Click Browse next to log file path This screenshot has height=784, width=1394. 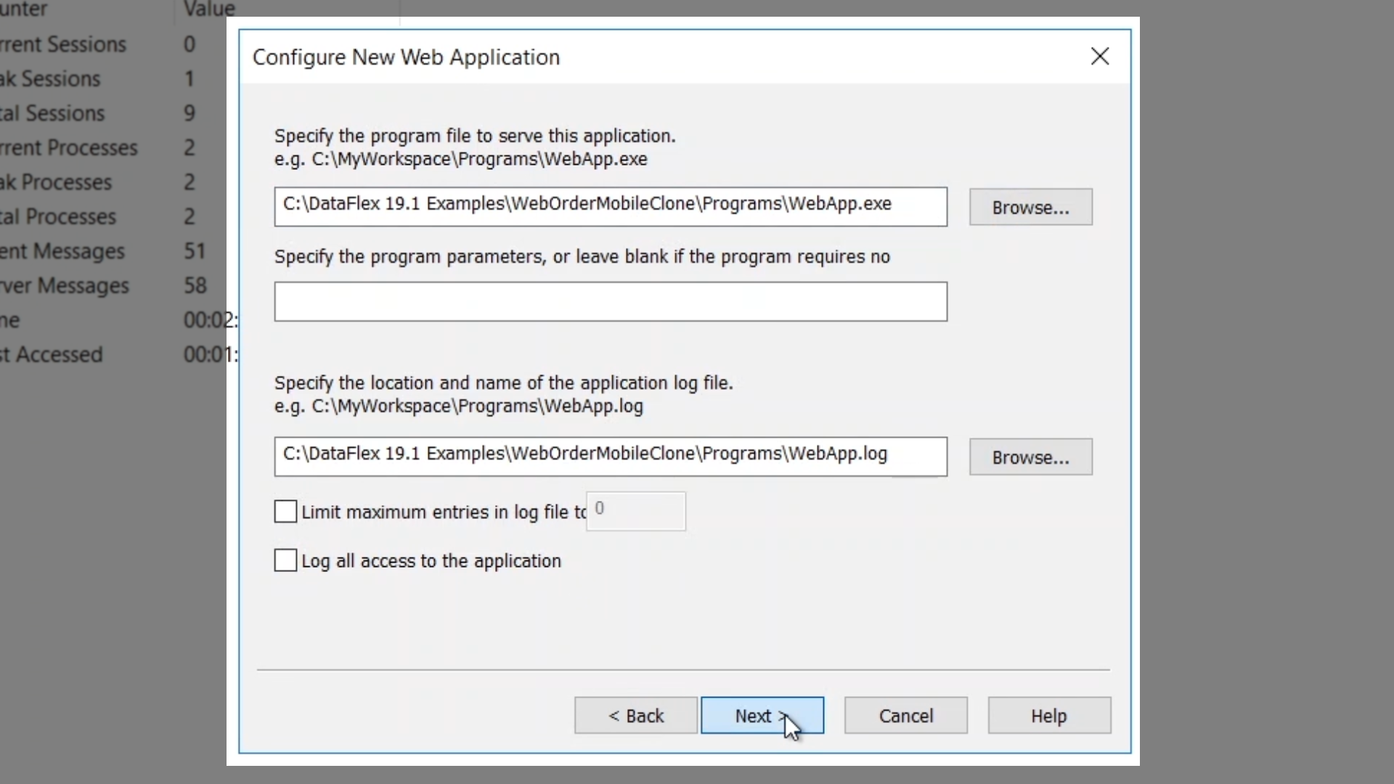pyautogui.click(x=1030, y=457)
